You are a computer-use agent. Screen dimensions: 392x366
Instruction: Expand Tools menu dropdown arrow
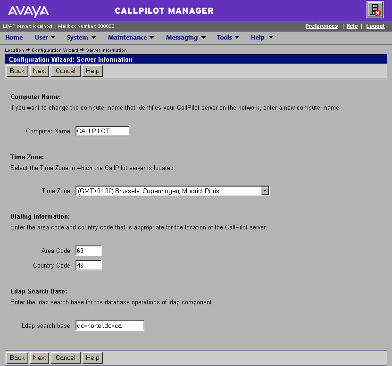pos(237,38)
